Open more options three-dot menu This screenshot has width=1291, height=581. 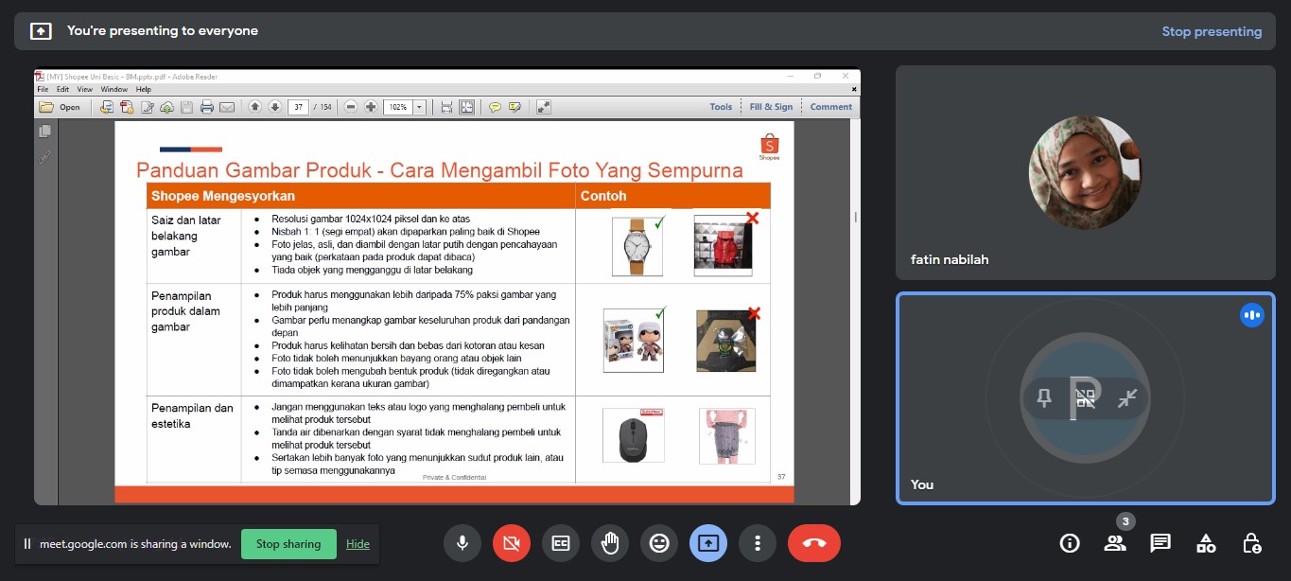(x=758, y=543)
